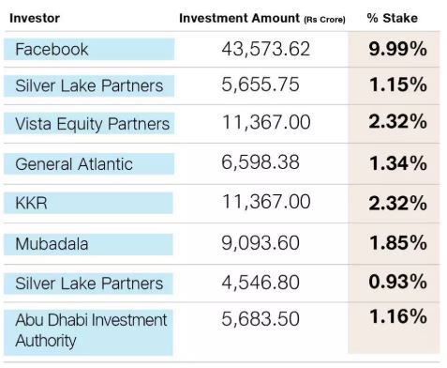Select the General Atlantic investor label

coord(89,164)
